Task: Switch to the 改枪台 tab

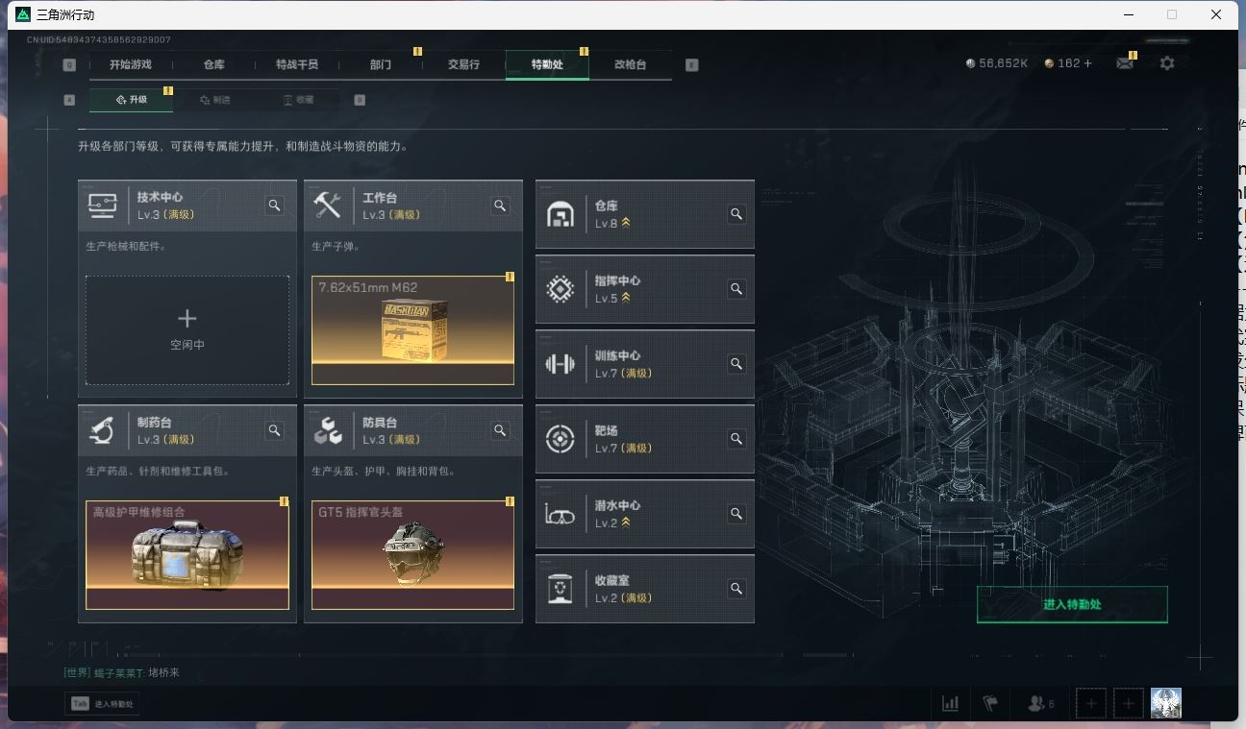Action: tap(631, 64)
